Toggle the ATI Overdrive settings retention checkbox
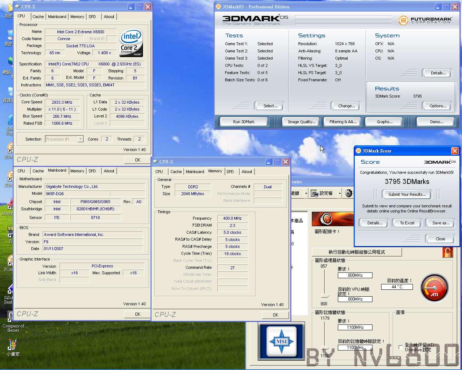Image resolution: width=462 pixels, height=370 pixels. [401, 347]
